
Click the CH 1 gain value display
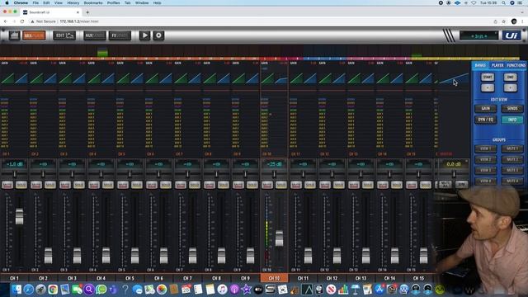[x=15, y=164]
